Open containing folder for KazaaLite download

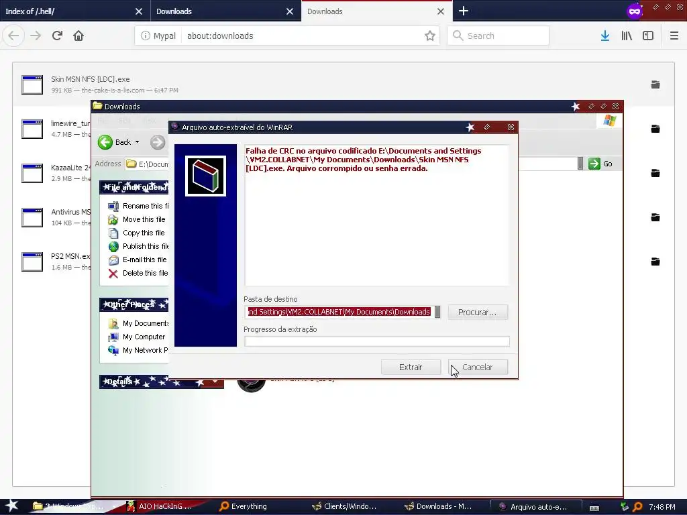point(655,173)
